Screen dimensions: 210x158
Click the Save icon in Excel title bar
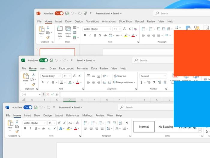(51, 60)
